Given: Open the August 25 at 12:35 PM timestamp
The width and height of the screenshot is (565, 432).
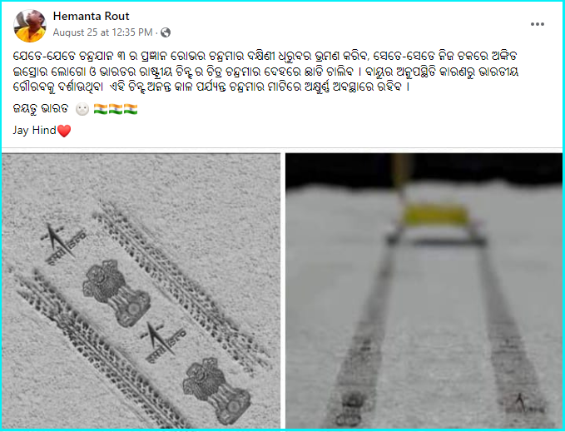Looking at the screenshot, I should point(102,32).
